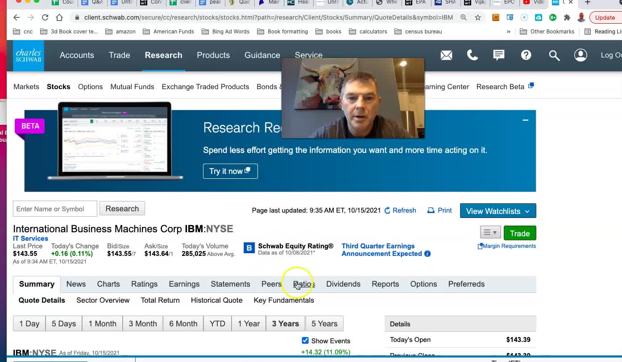Click the B Schwab Equity Rating badge
The width and height of the screenshot is (622, 362).
pyautogui.click(x=249, y=248)
